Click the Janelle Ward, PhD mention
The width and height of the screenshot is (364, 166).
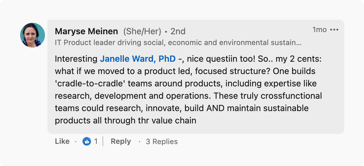[x=138, y=59]
